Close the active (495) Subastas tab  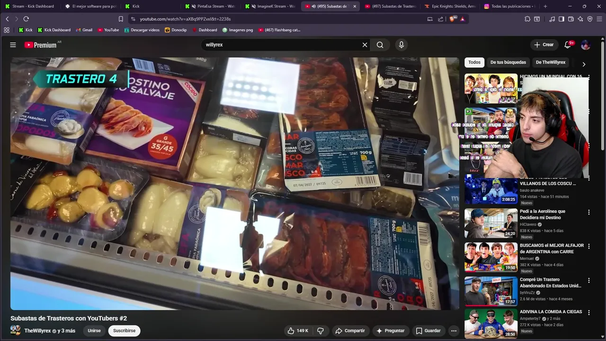pos(355,6)
